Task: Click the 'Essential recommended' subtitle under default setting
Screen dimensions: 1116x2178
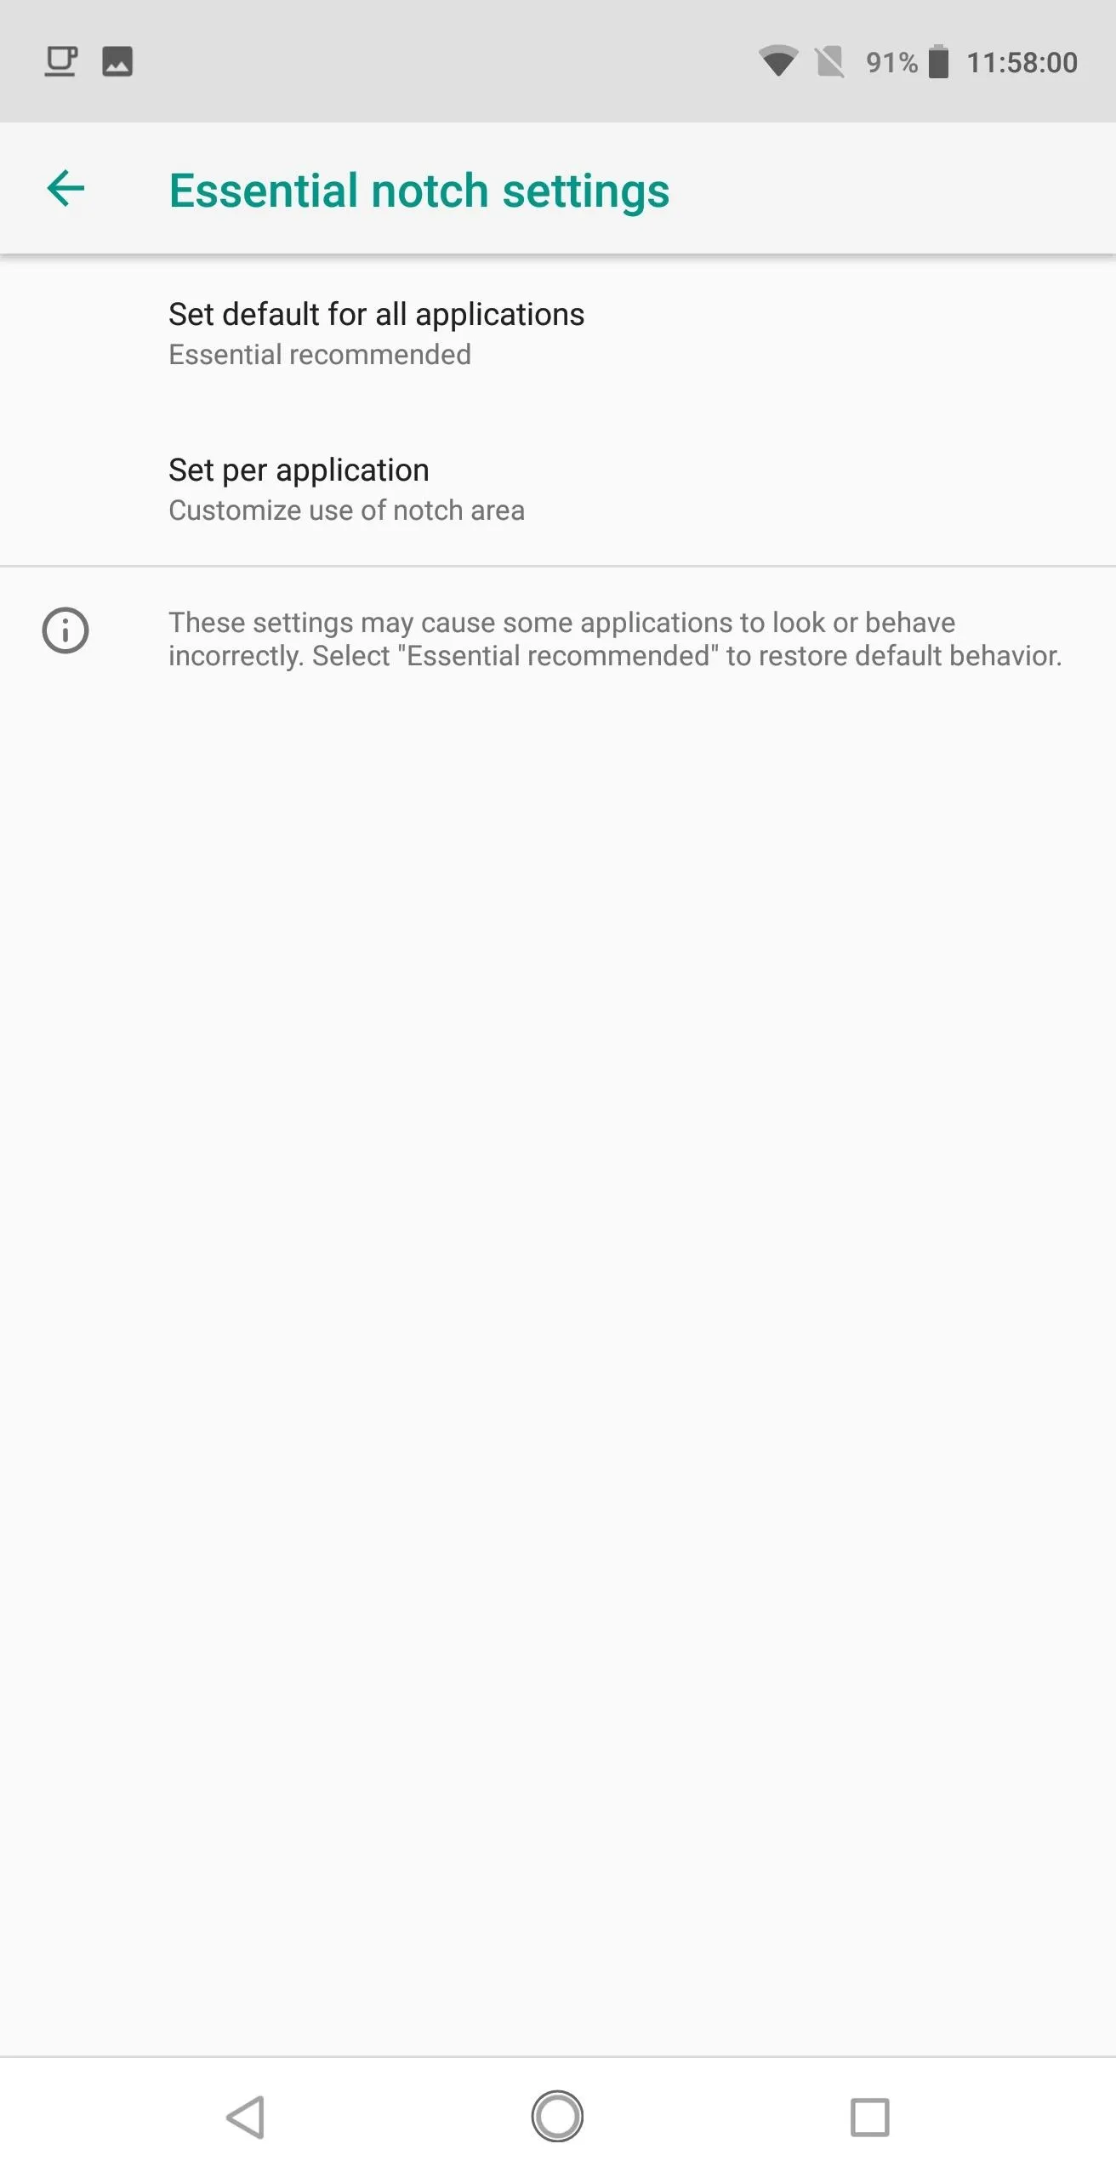Action: [320, 355]
